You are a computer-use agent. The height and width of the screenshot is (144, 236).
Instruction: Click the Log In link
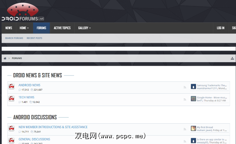click(221, 28)
